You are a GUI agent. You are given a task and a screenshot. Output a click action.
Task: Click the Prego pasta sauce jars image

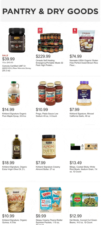pyautogui.click(x=50, y=93)
